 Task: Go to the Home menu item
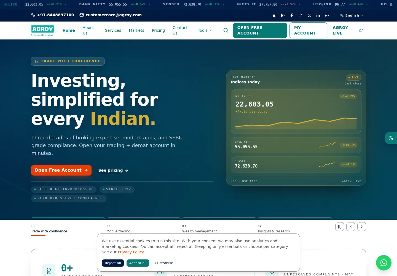[x=69, y=30]
